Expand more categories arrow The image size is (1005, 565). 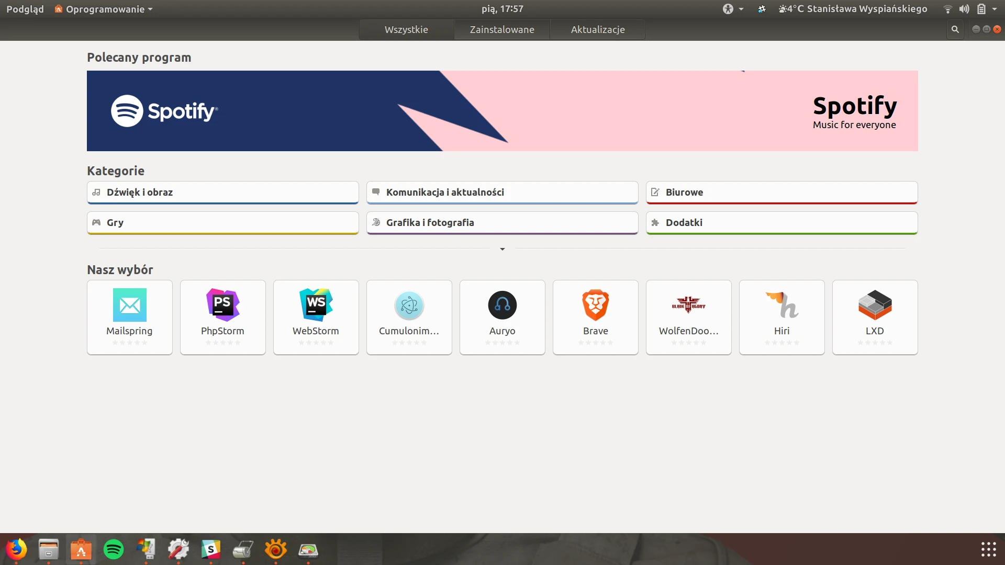tap(502, 249)
